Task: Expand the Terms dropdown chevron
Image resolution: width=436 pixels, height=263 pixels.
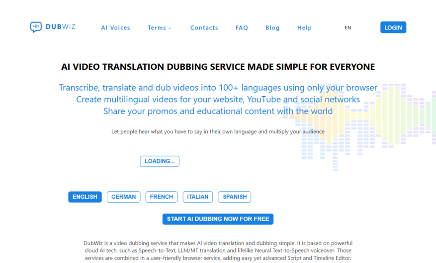Action: click(x=170, y=28)
